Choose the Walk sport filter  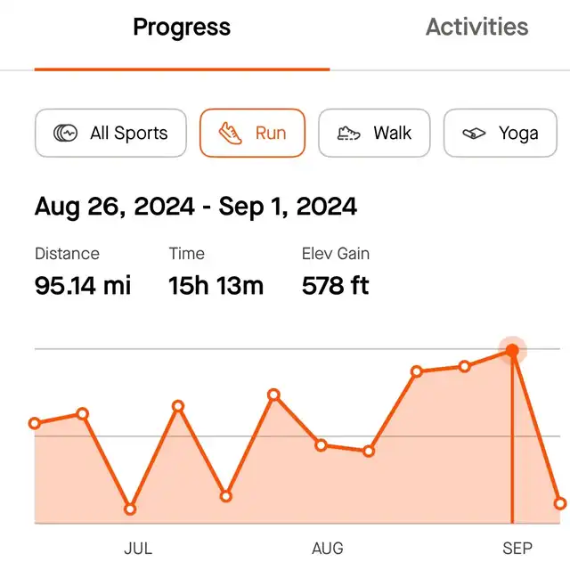[374, 133]
